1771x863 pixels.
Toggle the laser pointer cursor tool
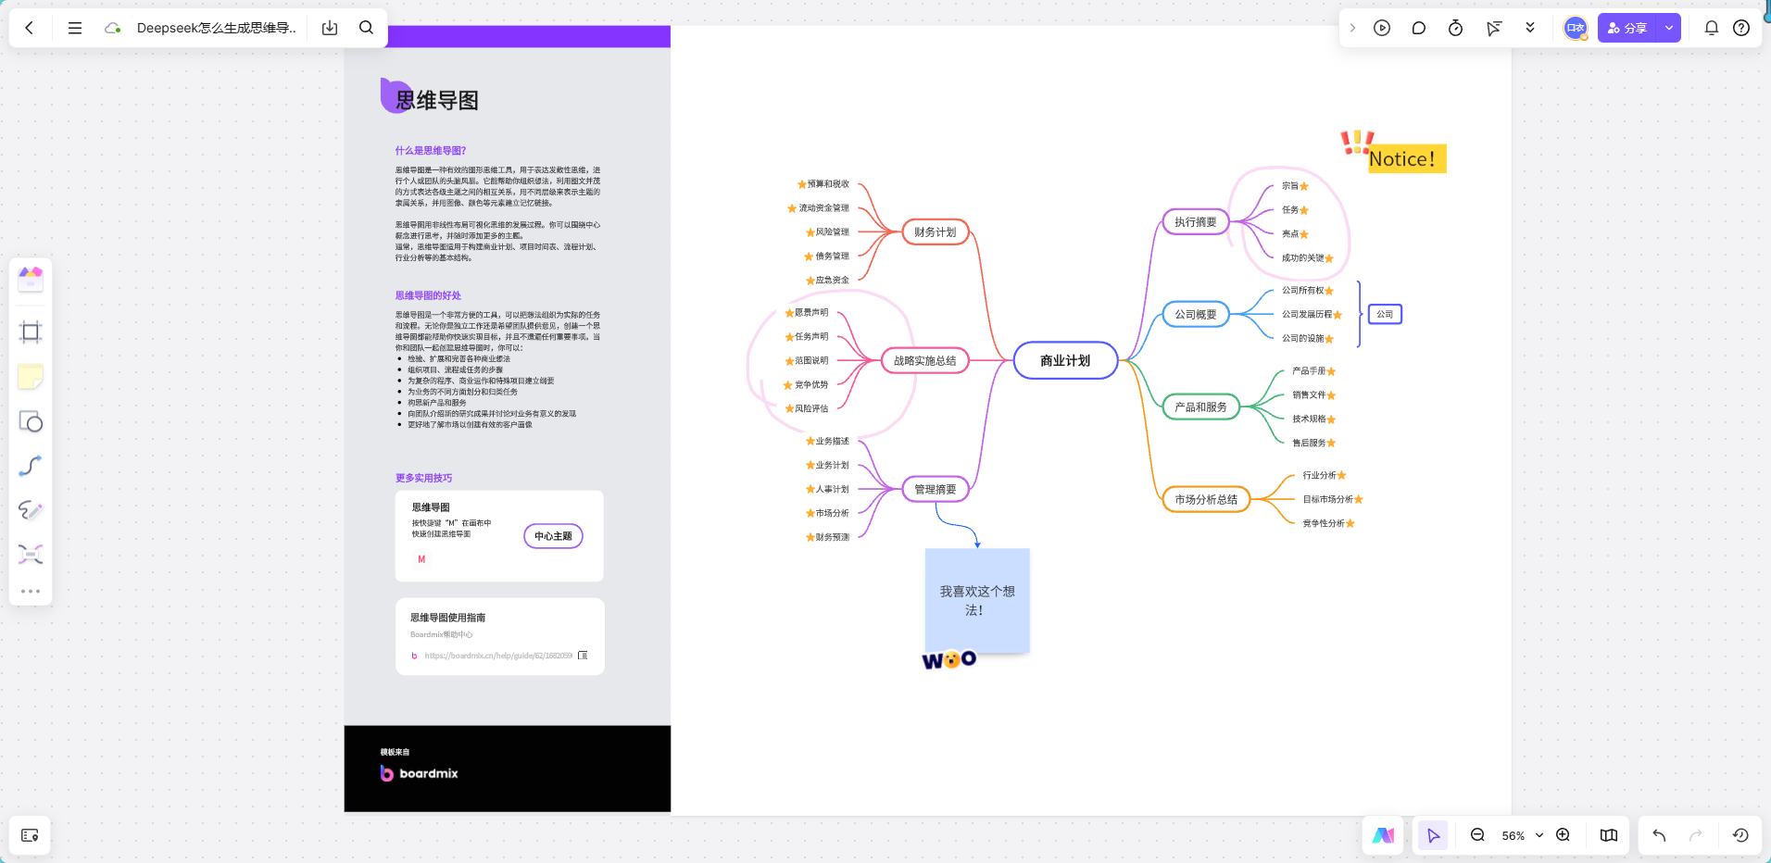tap(1493, 28)
